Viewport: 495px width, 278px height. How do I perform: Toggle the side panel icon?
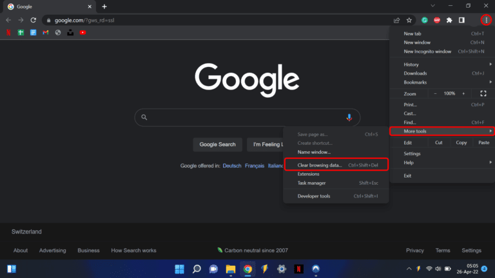coord(461,20)
